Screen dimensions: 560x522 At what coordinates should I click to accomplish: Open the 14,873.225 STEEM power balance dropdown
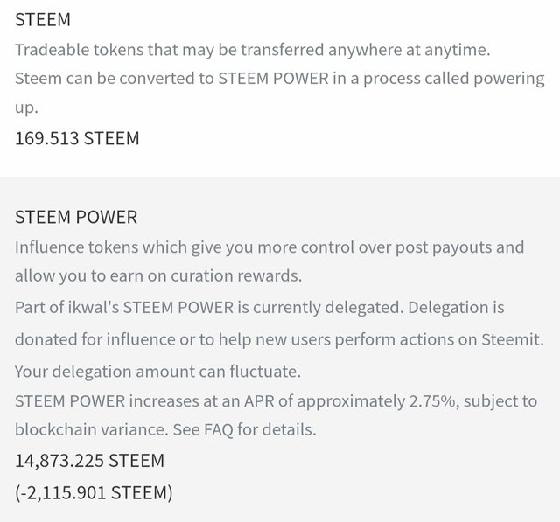coord(89,461)
